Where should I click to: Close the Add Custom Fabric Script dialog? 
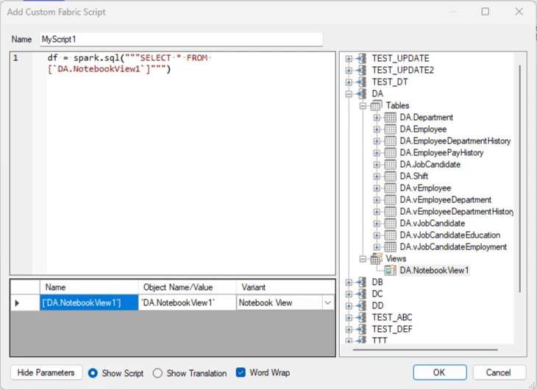coord(519,12)
